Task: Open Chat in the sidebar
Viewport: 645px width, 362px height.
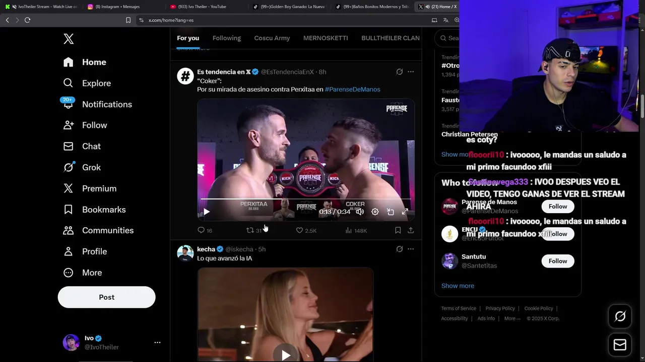Action: point(82,146)
